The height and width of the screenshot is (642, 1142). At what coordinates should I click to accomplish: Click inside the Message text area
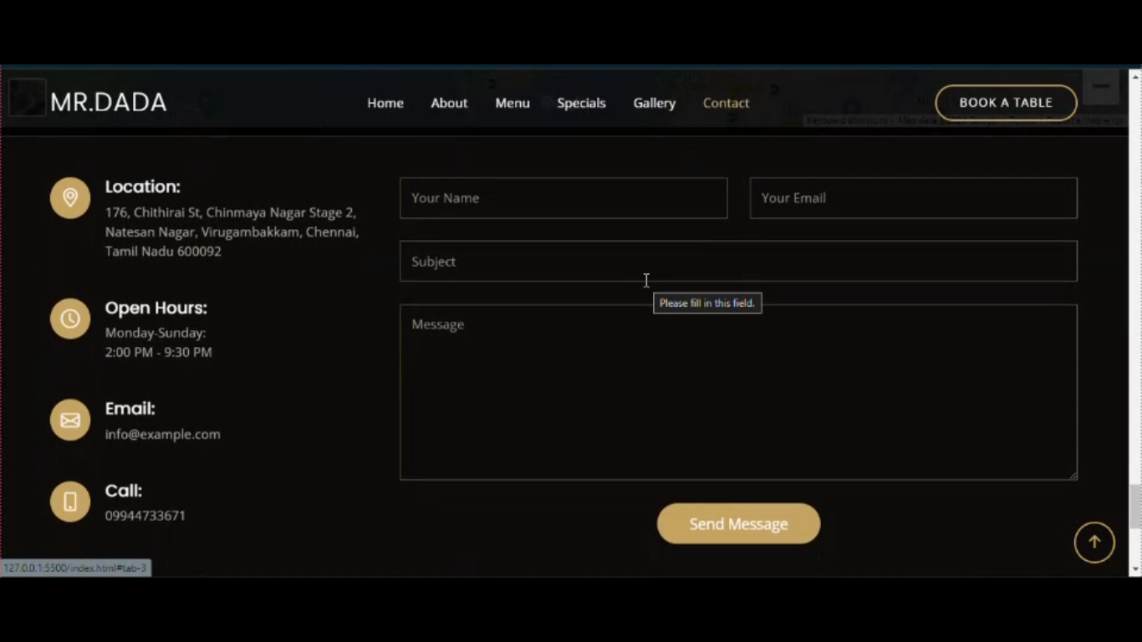click(738, 392)
